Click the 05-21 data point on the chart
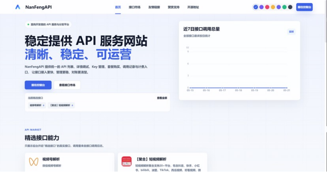 coord(287,88)
